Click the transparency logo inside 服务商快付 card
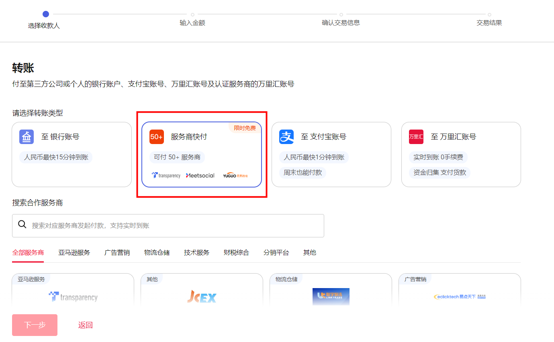Image resolution: width=554 pixels, height=342 pixels. pyautogui.click(x=166, y=175)
